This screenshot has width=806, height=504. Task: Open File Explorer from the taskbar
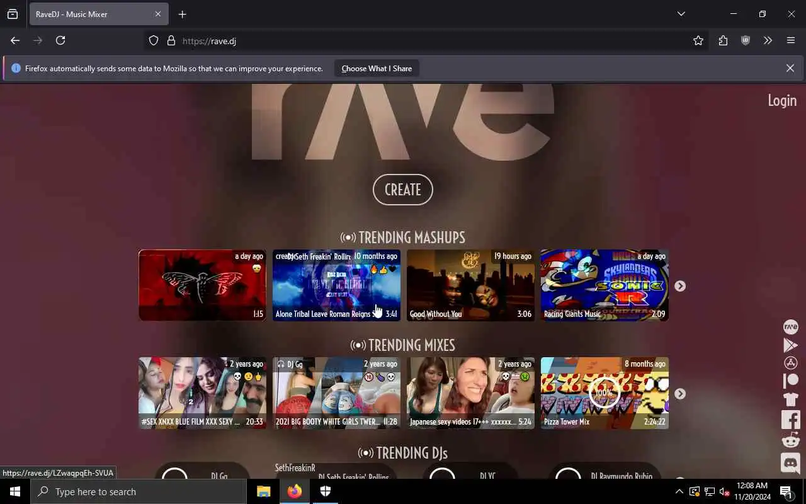[264, 491]
